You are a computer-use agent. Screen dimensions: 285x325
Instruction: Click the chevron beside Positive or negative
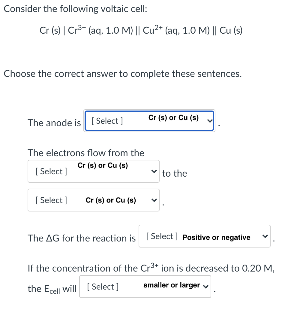coord(265,236)
